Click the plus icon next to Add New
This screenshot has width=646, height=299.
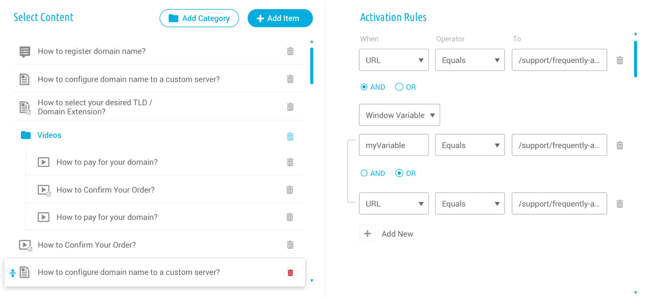click(368, 233)
